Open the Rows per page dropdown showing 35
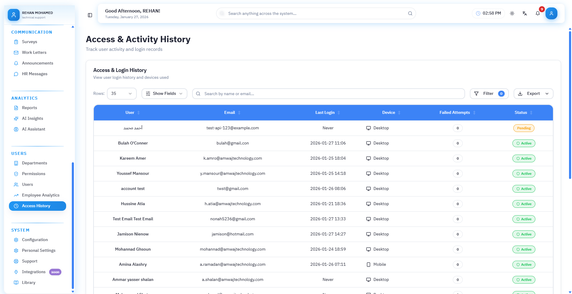Image resolution: width=572 pixels, height=294 pixels. 122,93
